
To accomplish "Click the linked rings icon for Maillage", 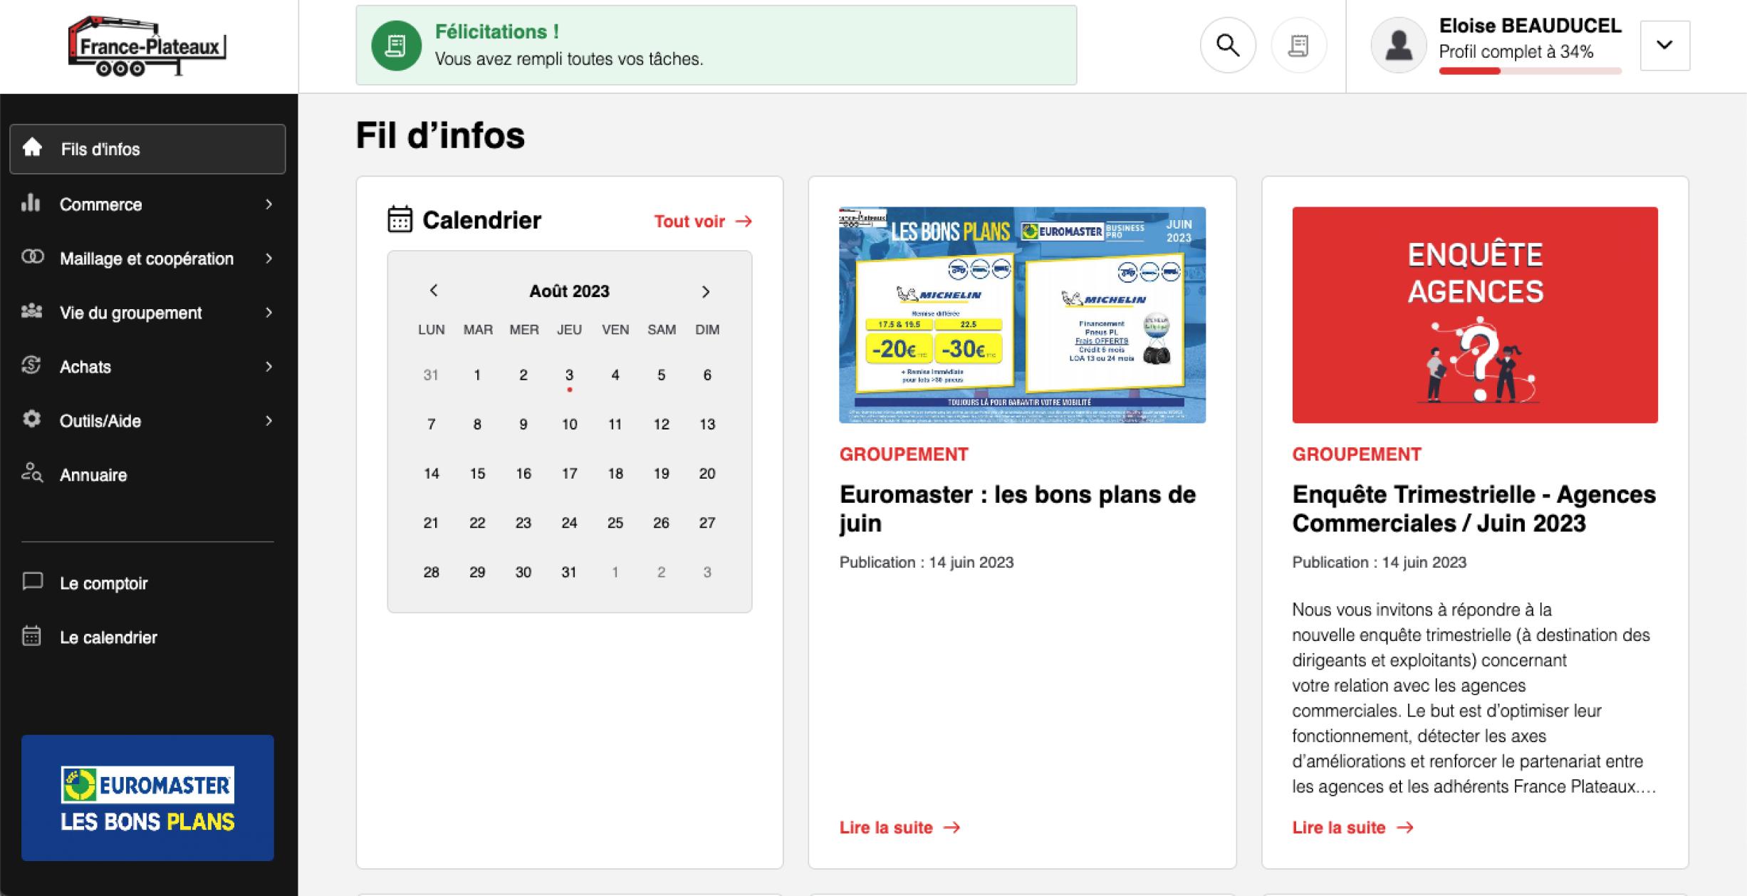I will pos(32,257).
